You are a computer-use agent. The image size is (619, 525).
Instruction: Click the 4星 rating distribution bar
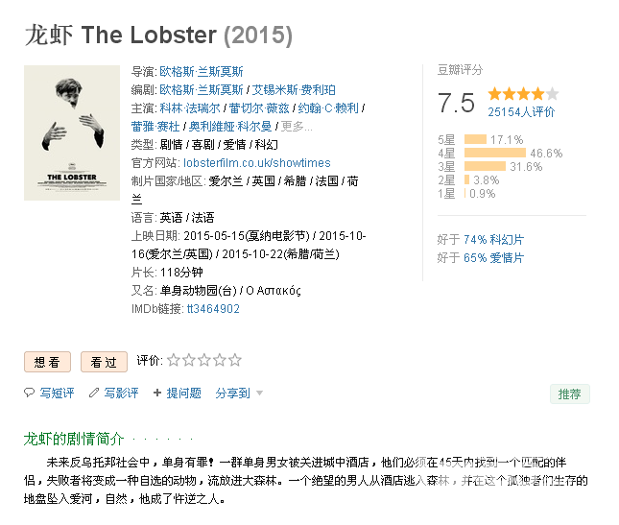tap(495, 153)
